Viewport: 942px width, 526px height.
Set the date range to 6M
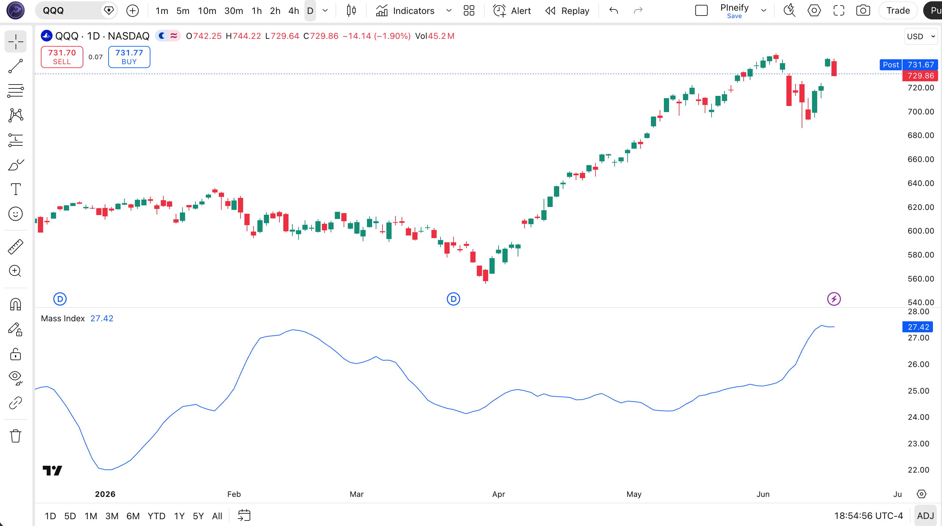[133, 516]
